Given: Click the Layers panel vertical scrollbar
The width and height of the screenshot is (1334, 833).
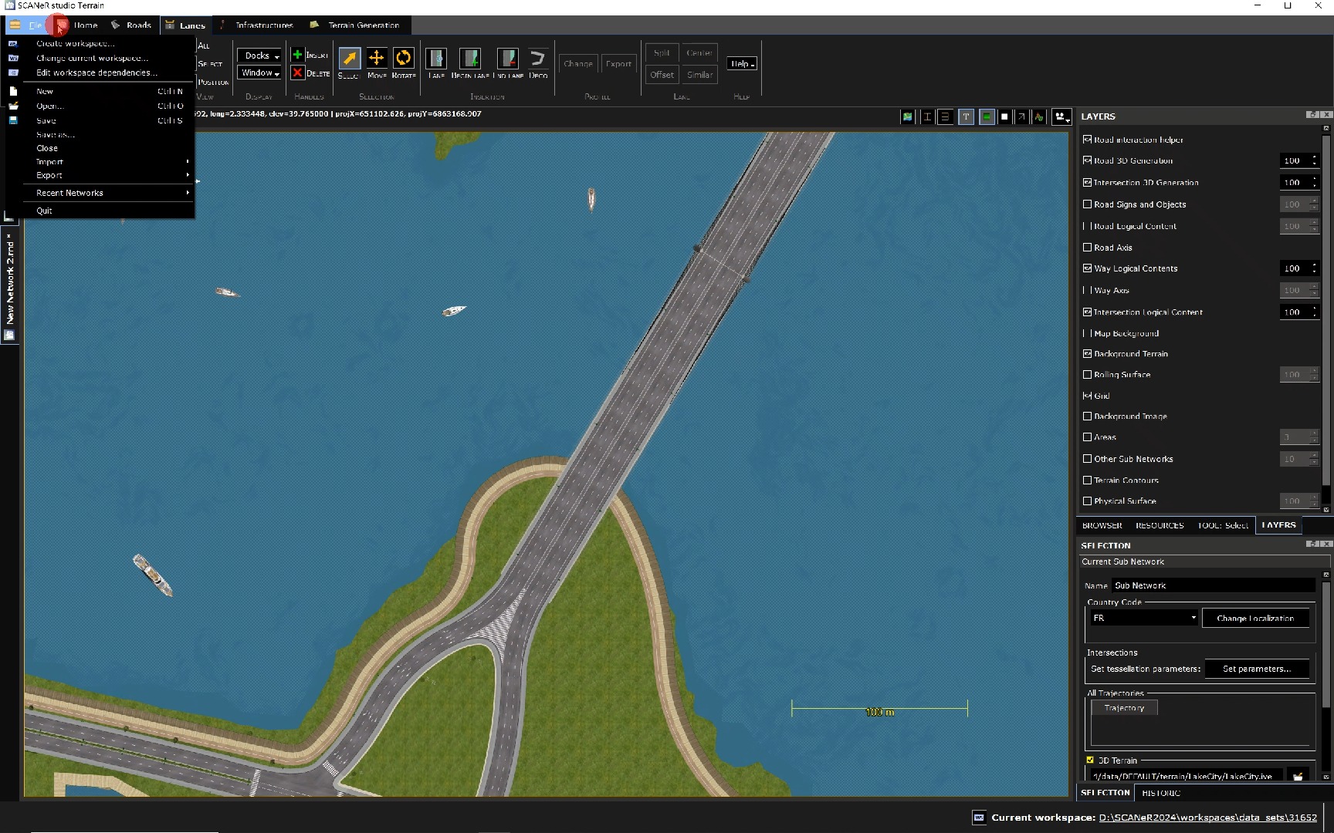Looking at the screenshot, I should (1326, 309).
